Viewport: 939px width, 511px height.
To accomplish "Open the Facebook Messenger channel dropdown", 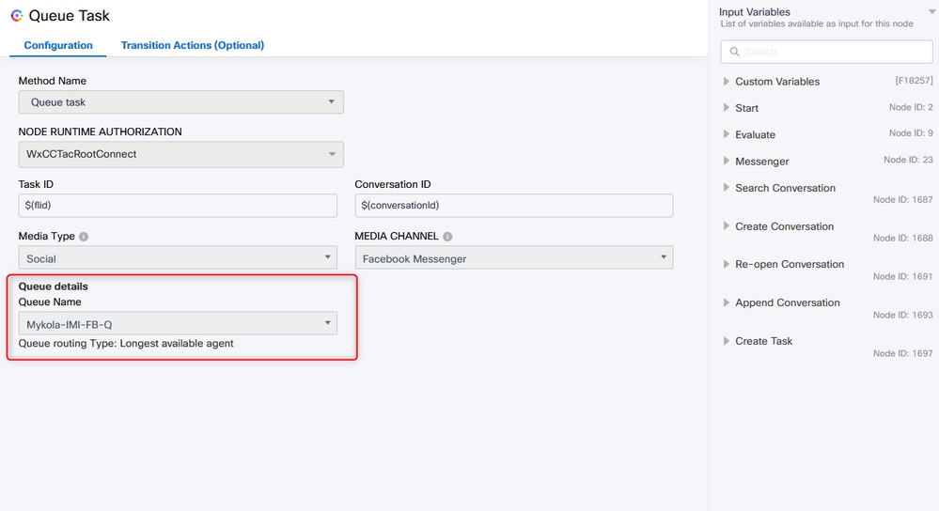I will point(514,258).
